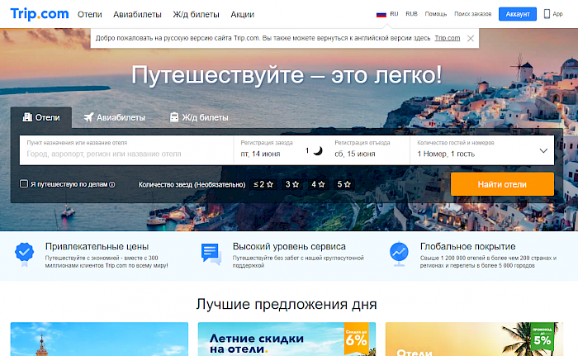Open Авиабилеты in top navigation
This screenshot has height=356, width=578.
coord(137,14)
